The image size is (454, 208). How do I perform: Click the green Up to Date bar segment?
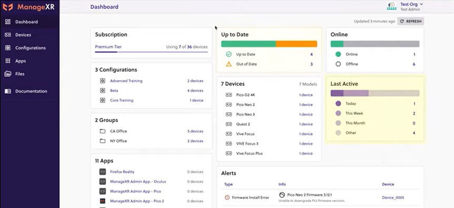[x=249, y=44]
